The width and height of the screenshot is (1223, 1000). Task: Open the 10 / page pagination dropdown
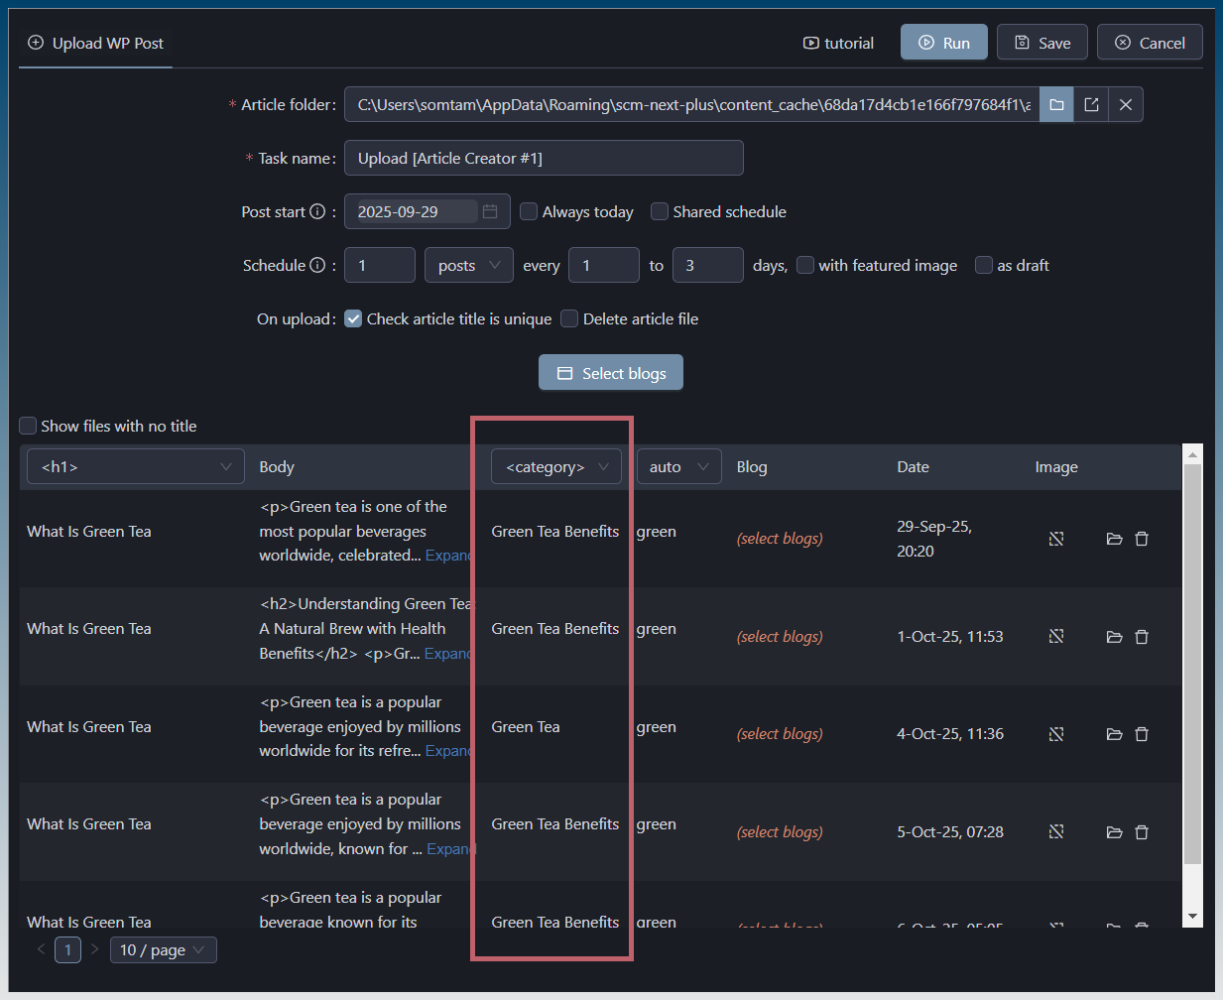pyautogui.click(x=163, y=950)
